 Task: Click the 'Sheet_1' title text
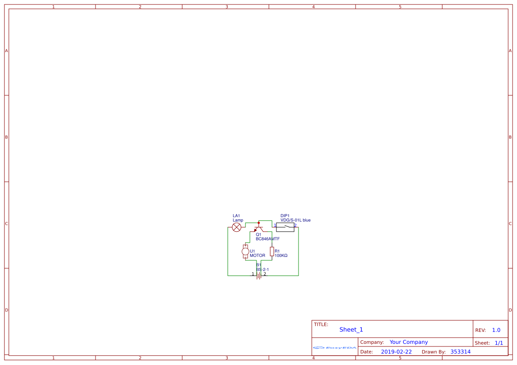point(351,329)
